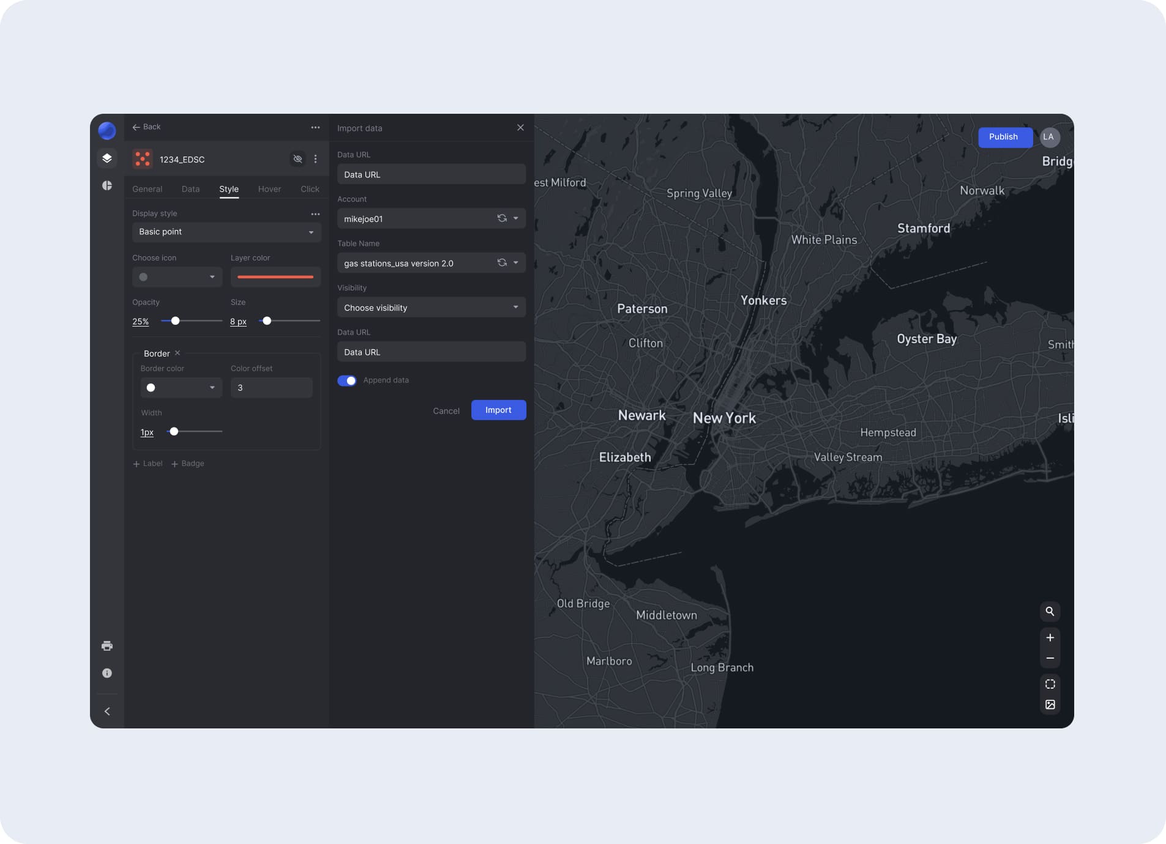Click the second Data URL input field

(x=432, y=352)
